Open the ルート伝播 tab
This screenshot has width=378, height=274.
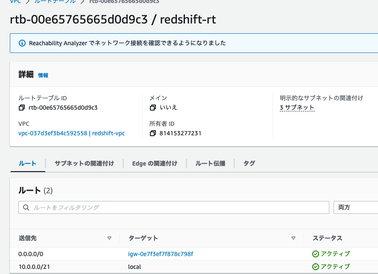click(210, 163)
